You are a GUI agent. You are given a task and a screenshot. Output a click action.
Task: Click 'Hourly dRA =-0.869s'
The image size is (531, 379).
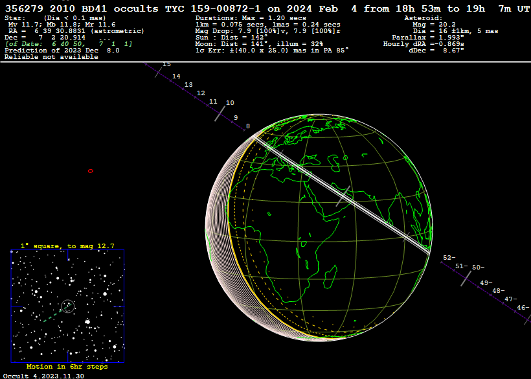click(424, 43)
